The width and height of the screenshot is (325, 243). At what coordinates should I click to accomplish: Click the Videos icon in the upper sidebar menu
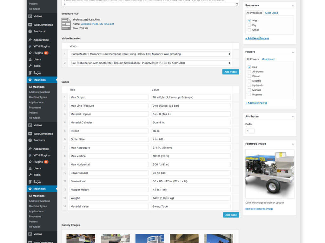pos(30,16)
